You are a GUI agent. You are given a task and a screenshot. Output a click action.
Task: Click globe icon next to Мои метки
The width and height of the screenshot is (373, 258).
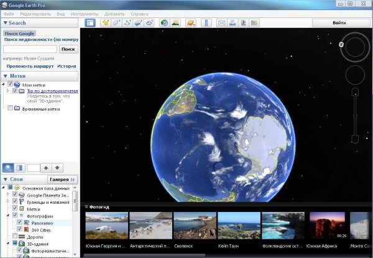point(17,85)
